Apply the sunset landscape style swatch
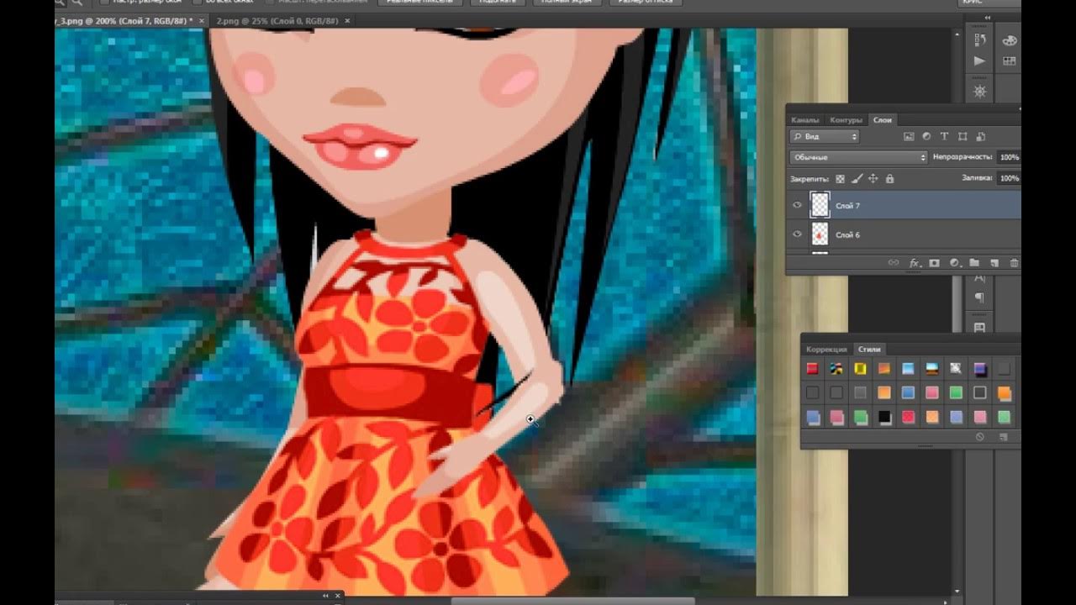 coord(931,368)
